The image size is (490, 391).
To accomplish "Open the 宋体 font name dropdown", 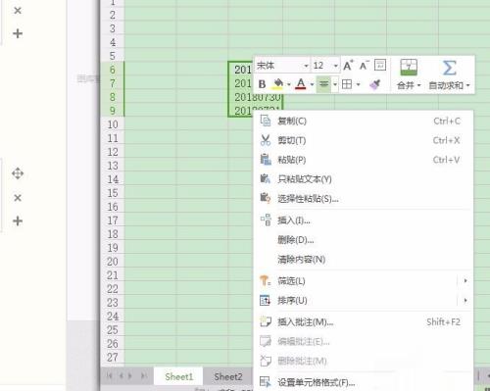I will [306, 66].
